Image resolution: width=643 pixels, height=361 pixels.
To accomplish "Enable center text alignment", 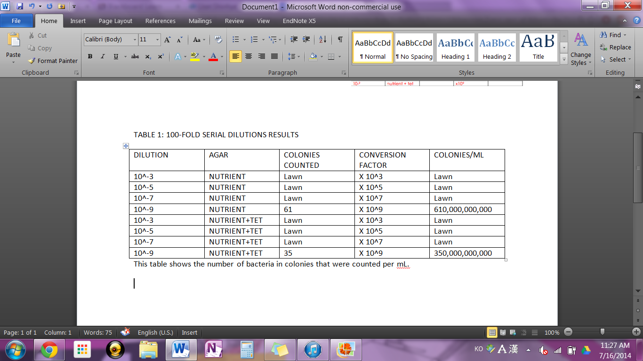I will point(249,56).
